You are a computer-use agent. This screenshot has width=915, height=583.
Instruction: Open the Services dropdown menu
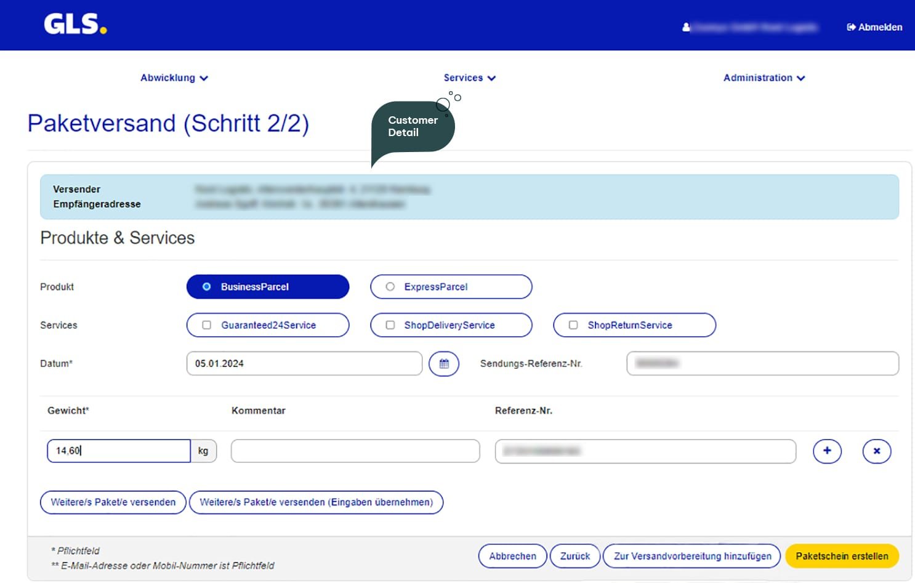click(469, 78)
